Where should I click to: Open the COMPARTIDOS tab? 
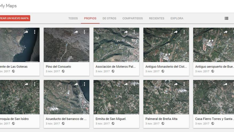coord(132,18)
